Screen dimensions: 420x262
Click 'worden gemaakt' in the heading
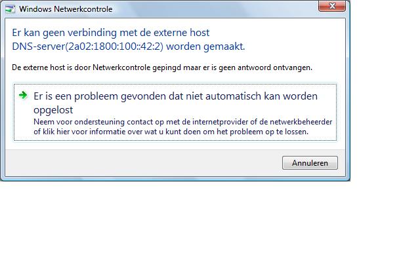point(211,47)
